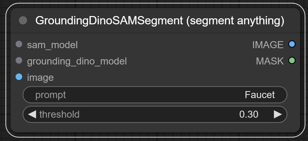Click the Faucet prompt value

pyautogui.click(x=260, y=95)
